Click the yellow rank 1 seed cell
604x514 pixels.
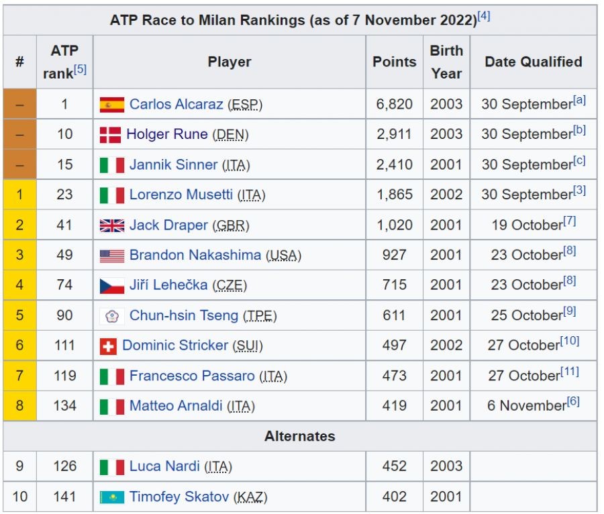pyautogui.click(x=19, y=195)
